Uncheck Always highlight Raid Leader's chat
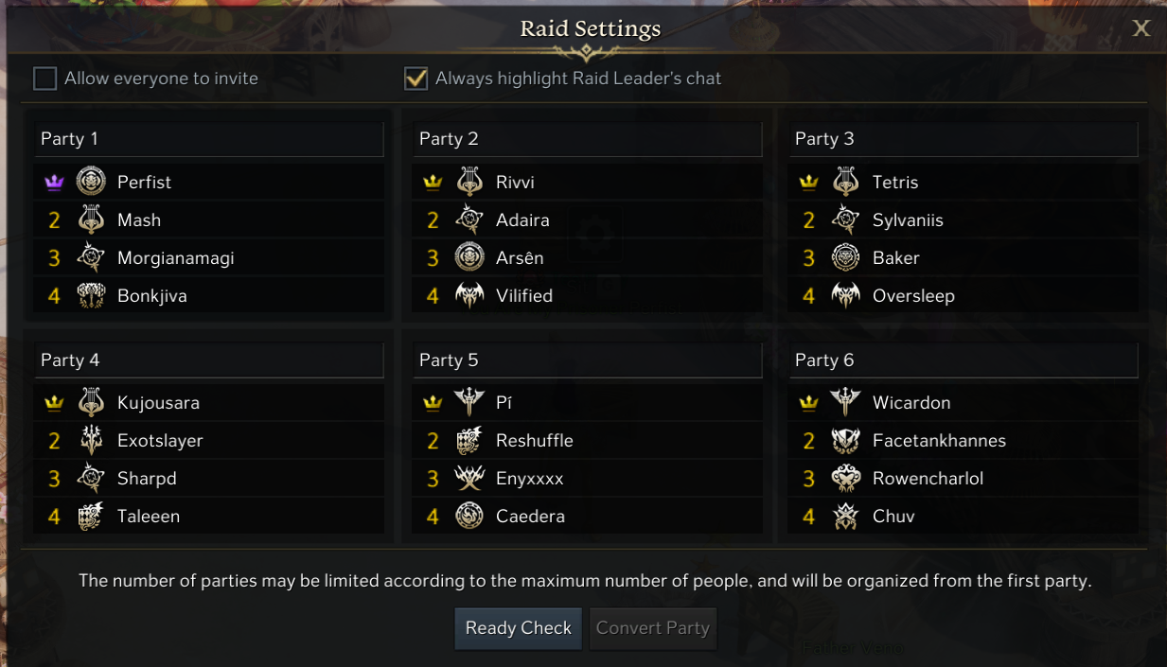The width and height of the screenshot is (1167, 667). [416, 79]
